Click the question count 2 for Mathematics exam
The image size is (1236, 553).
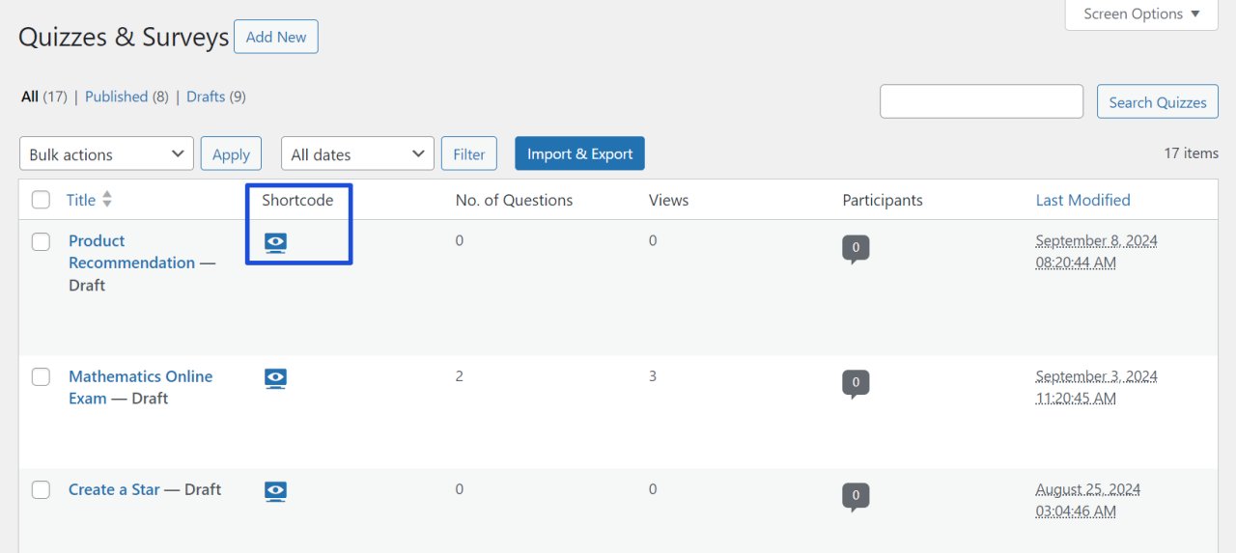(460, 376)
